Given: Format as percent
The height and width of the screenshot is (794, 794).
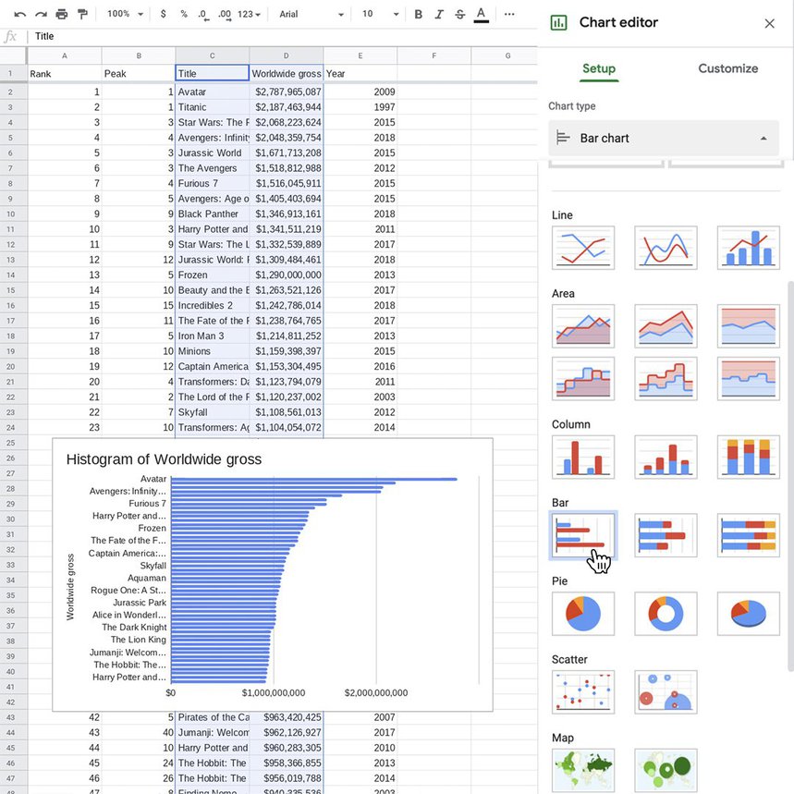Looking at the screenshot, I should pyautogui.click(x=183, y=14).
